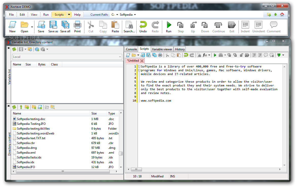Expand the remove variable dropdown arrow in Variable list
This screenshot has height=187, width=296.
[47, 49]
